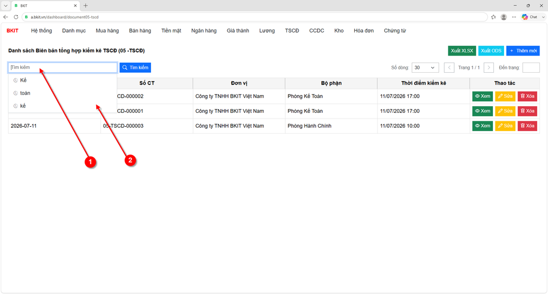Export list via Xuất ODS
Image resolution: width=548 pixels, height=294 pixels.
coord(491,51)
